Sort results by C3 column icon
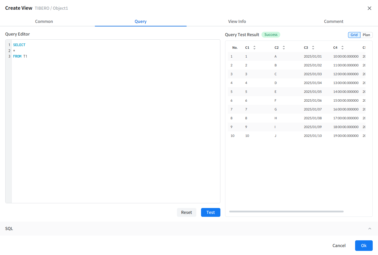This screenshot has height=255, width=378. coord(313,48)
